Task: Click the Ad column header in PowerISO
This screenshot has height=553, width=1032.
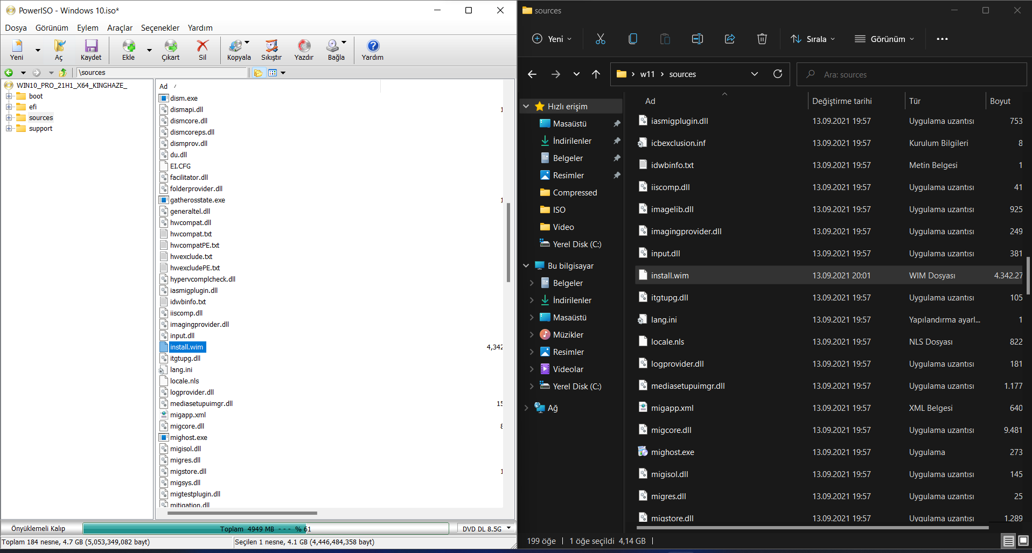Action: 163,87
